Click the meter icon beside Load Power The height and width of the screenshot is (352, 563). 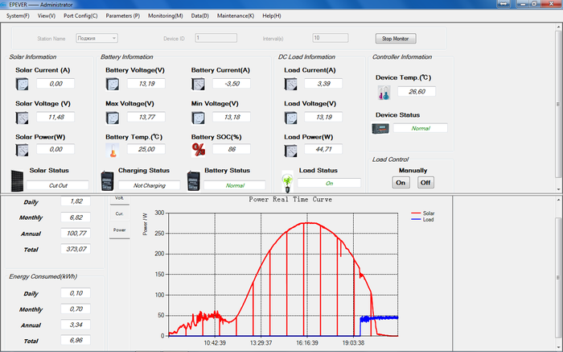(x=292, y=149)
